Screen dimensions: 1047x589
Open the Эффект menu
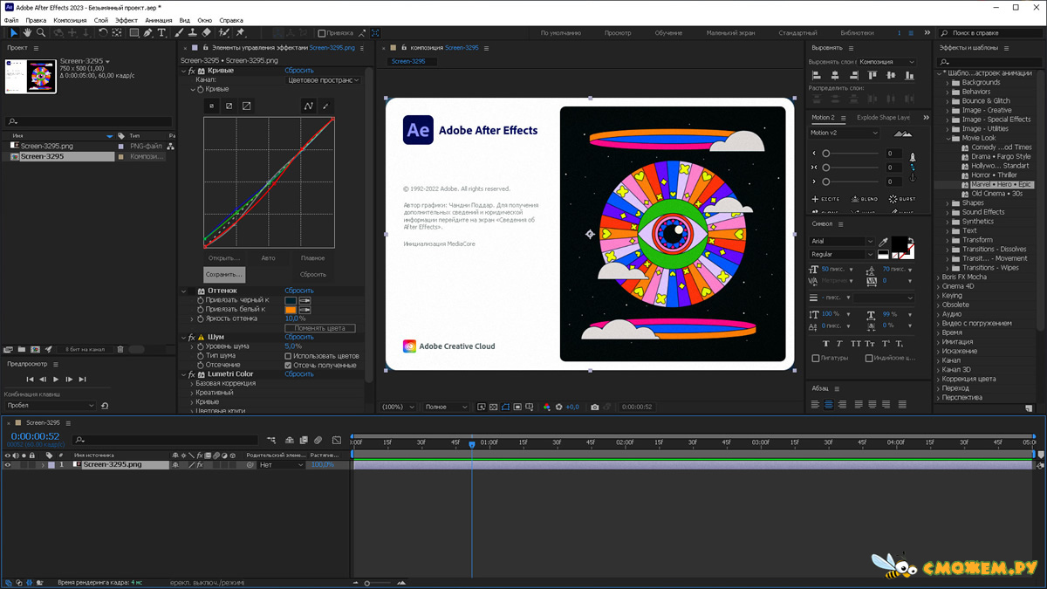(x=127, y=20)
